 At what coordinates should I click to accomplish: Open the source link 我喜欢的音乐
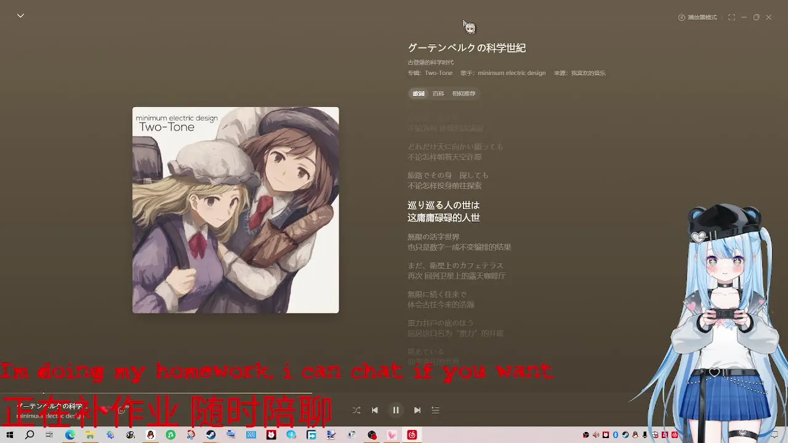[588, 73]
